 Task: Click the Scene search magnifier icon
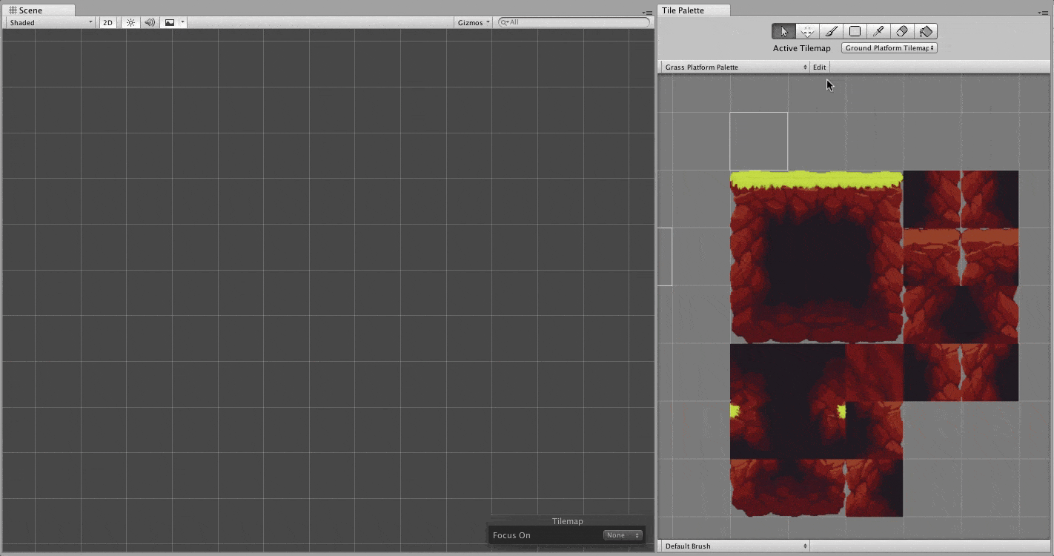click(505, 22)
